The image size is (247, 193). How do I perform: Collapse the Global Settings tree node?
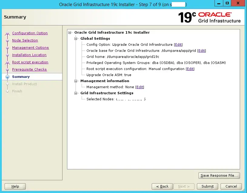coord(76,38)
